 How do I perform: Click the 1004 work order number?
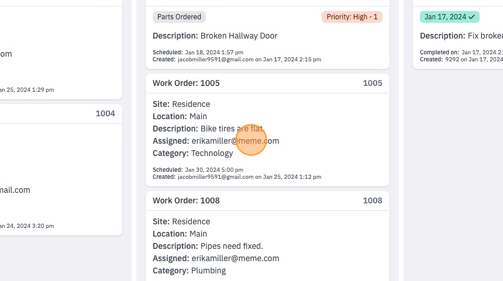tap(105, 113)
